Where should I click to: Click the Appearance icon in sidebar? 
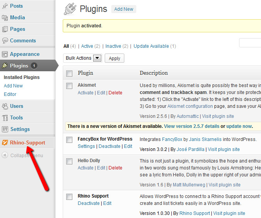click(5, 54)
